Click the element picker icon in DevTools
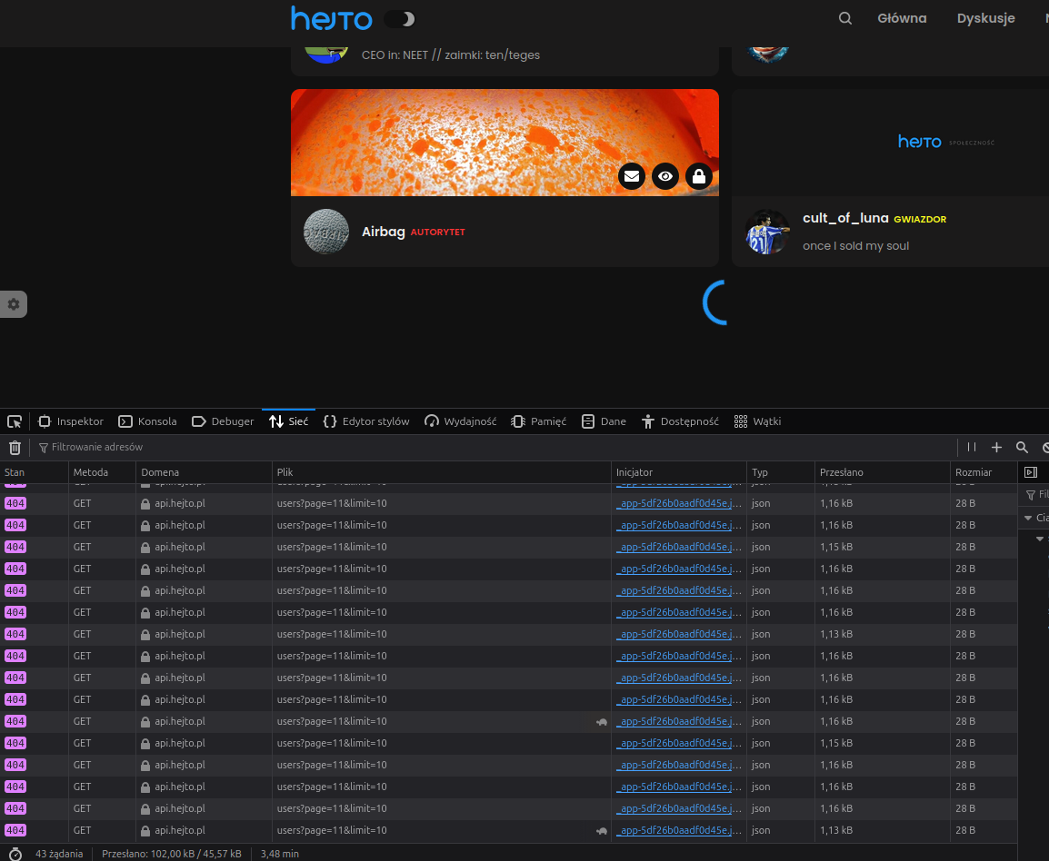1049x861 pixels. [x=15, y=421]
